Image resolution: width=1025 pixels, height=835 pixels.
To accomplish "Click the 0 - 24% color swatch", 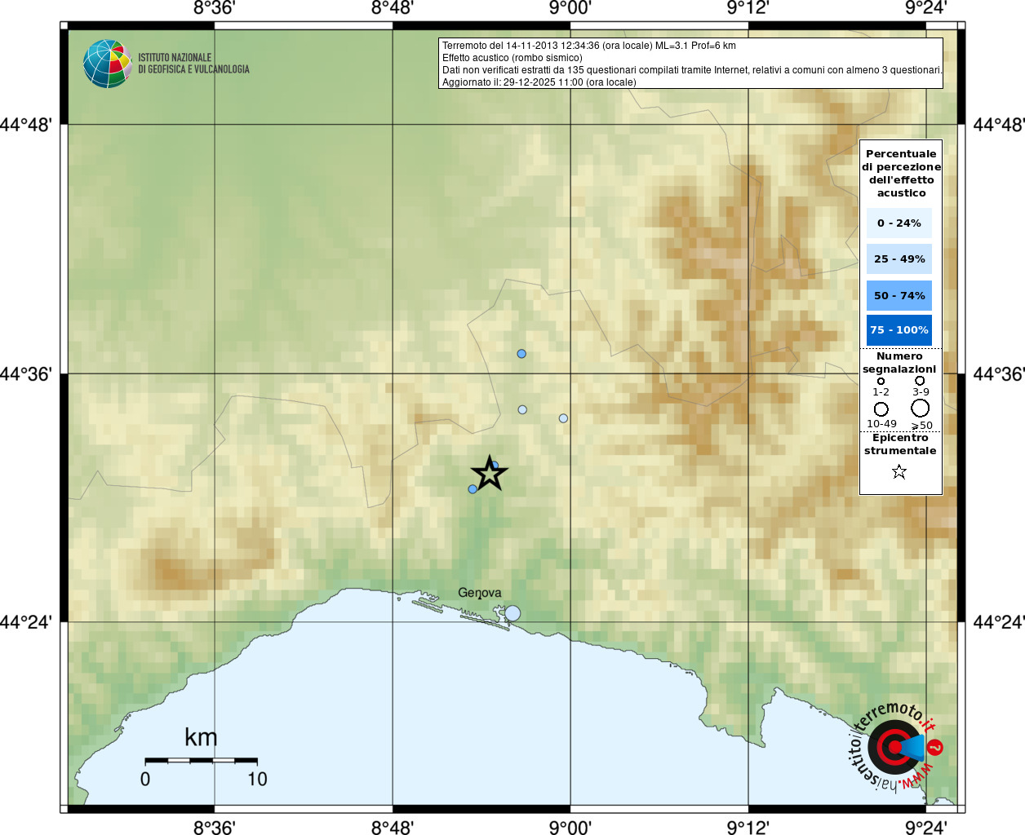I will (x=899, y=223).
